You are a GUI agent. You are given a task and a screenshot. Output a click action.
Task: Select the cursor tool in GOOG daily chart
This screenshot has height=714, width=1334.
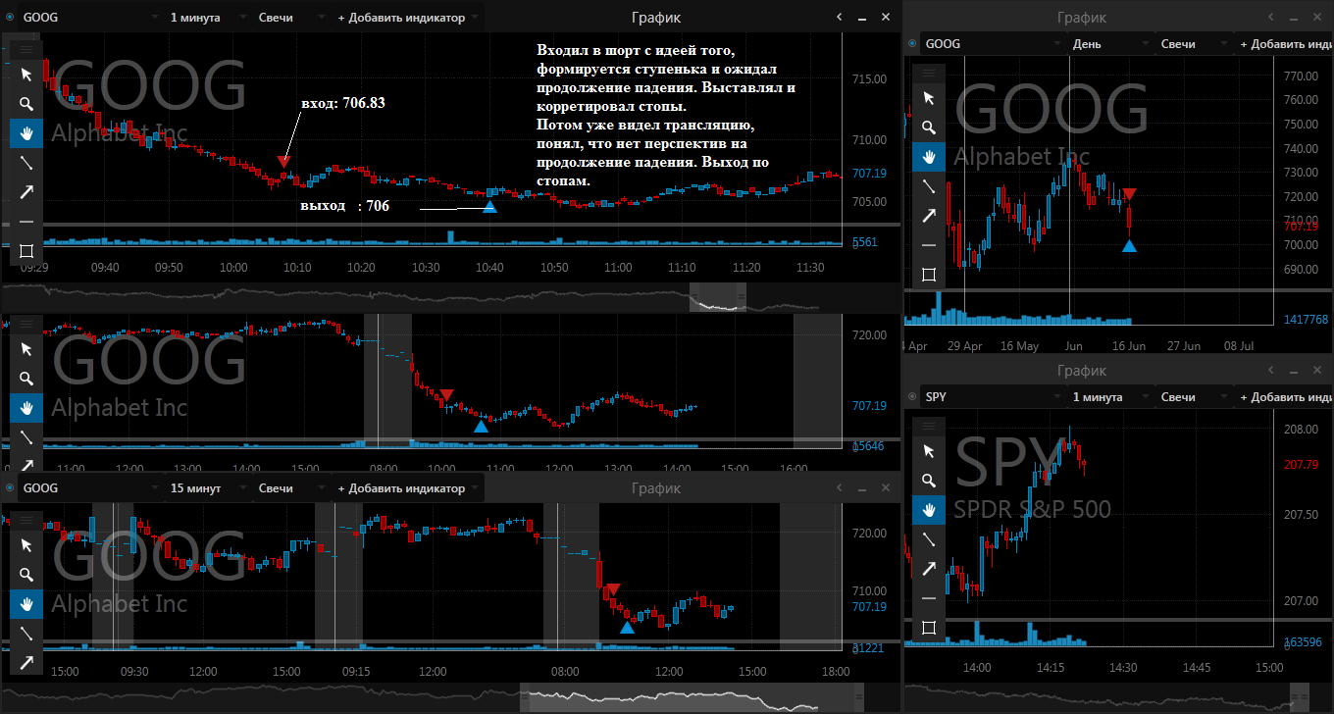(x=929, y=98)
